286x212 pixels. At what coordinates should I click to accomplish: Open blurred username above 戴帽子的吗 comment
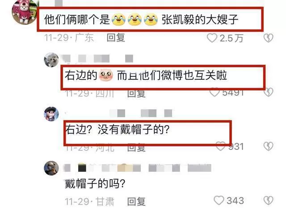point(138,168)
